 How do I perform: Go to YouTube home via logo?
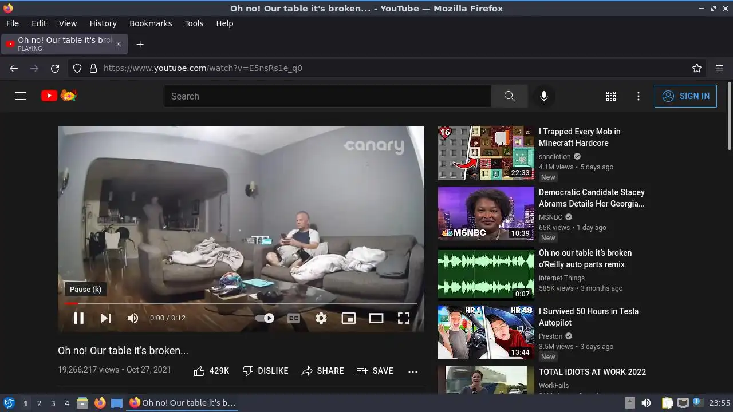point(59,96)
